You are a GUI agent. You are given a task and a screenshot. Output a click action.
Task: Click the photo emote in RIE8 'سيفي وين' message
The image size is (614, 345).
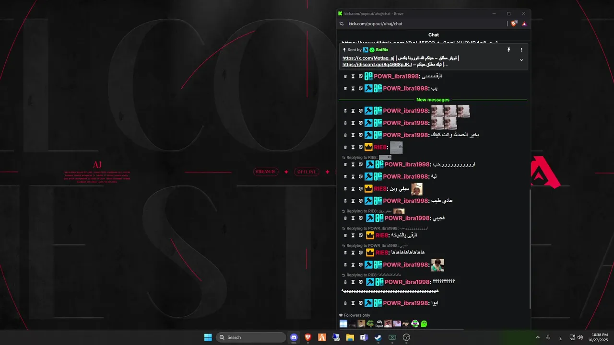tap(417, 189)
